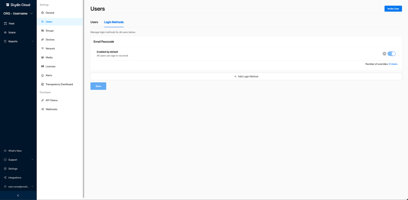Open Alerts settings
The width and height of the screenshot is (408, 200).
[x=60, y=75]
